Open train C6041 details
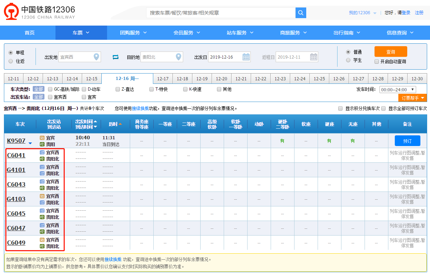 (x=16, y=155)
